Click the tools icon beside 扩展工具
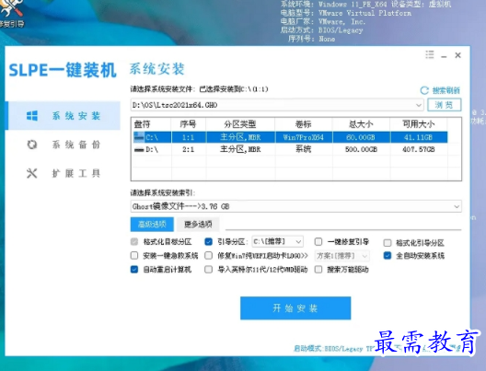The height and width of the screenshot is (371, 486). click(x=32, y=173)
